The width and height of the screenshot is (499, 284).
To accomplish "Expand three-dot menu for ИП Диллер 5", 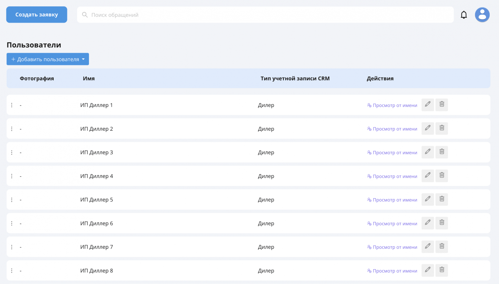I will pyautogui.click(x=12, y=200).
